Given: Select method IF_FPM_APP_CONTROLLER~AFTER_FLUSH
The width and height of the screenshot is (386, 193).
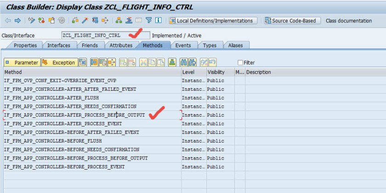Looking at the screenshot, I should 92,98.
